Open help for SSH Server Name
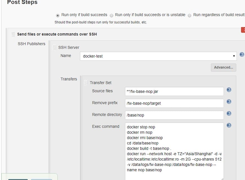This screenshot has height=180, width=245. pyautogui.click(x=242, y=55)
